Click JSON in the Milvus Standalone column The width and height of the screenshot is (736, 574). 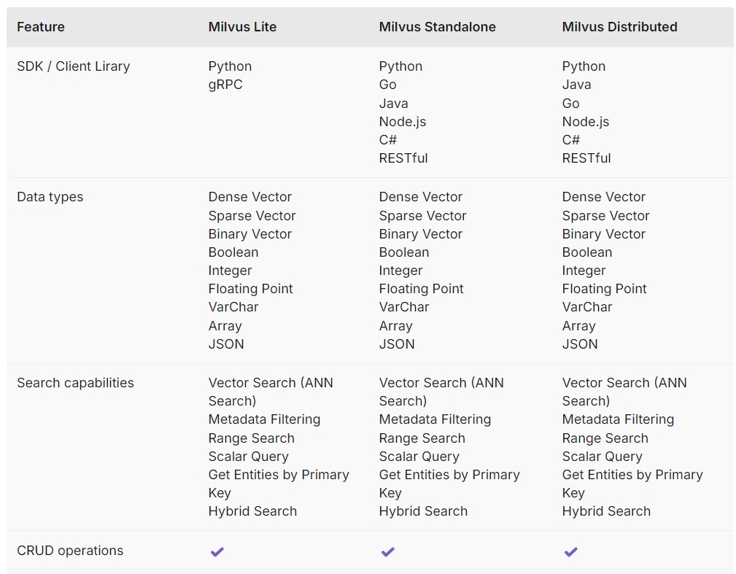click(396, 344)
